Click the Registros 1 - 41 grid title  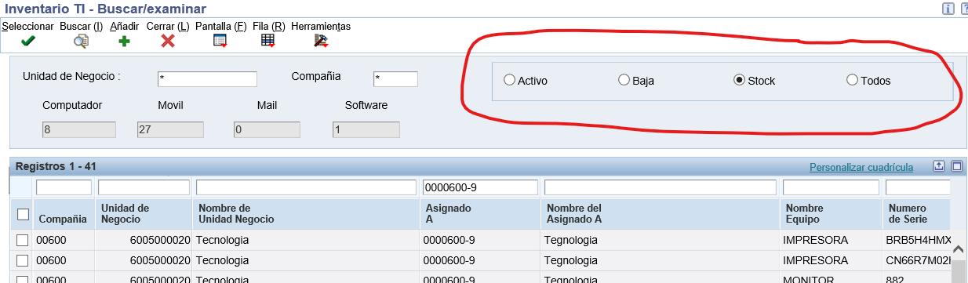[x=56, y=166]
